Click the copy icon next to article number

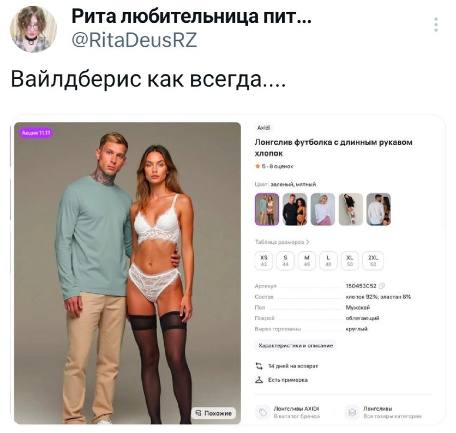[x=382, y=286]
